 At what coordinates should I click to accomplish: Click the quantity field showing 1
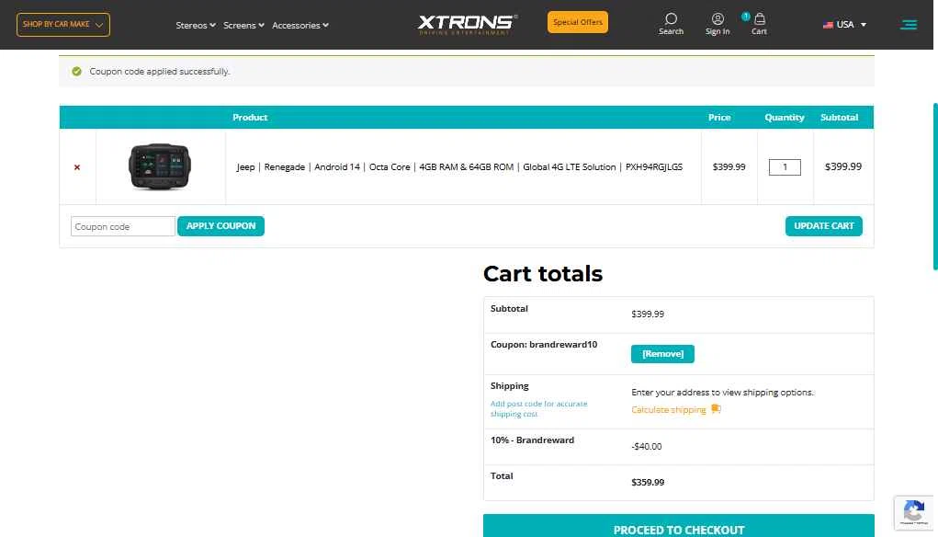point(785,167)
